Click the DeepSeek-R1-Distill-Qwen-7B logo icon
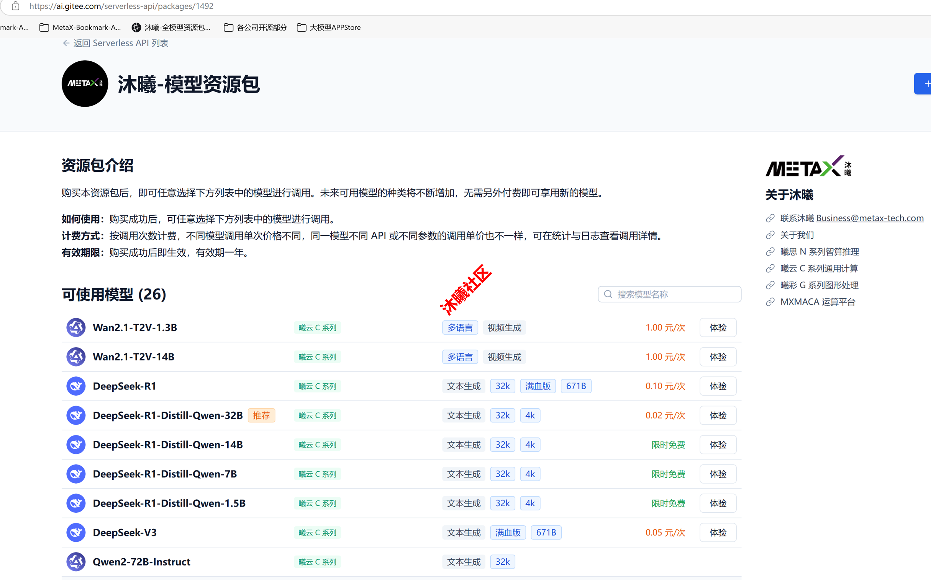This screenshot has width=931, height=580. click(x=76, y=474)
